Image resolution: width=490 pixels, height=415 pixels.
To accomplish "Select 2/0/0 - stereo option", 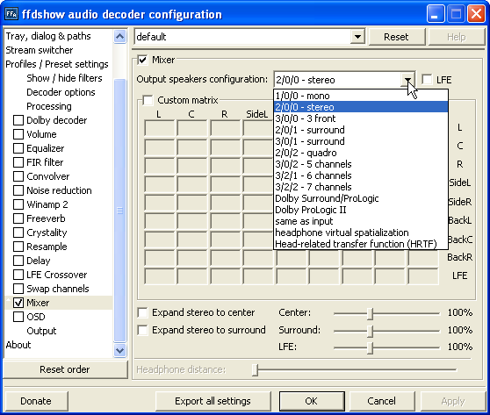I will click(361, 107).
